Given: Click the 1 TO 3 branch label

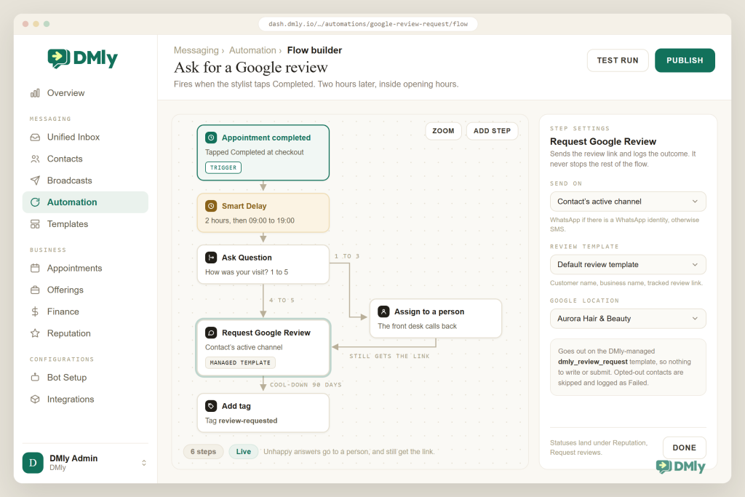Looking at the screenshot, I should click(x=347, y=256).
